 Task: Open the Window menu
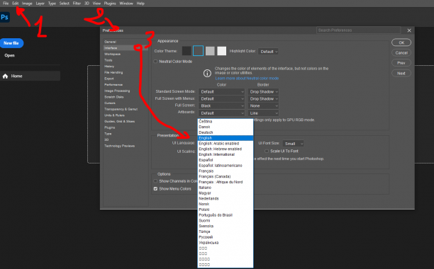126,4
